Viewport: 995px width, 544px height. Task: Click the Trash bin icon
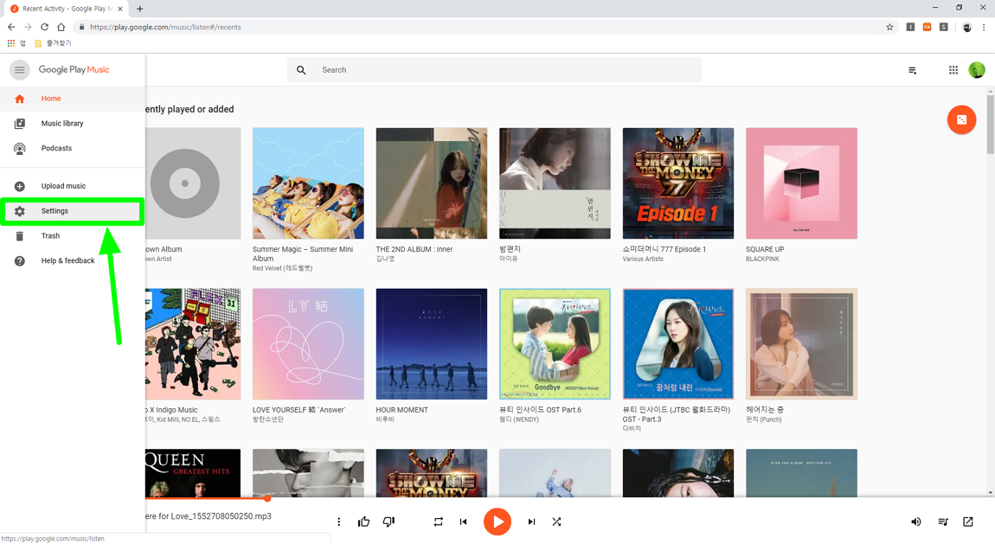click(20, 236)
